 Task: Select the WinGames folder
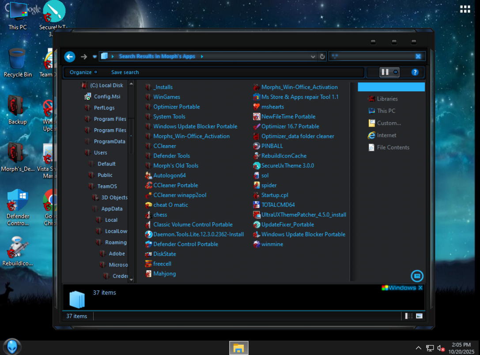point(163,97)
